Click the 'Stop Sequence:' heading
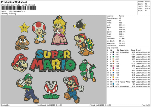 tap(112, 48)
